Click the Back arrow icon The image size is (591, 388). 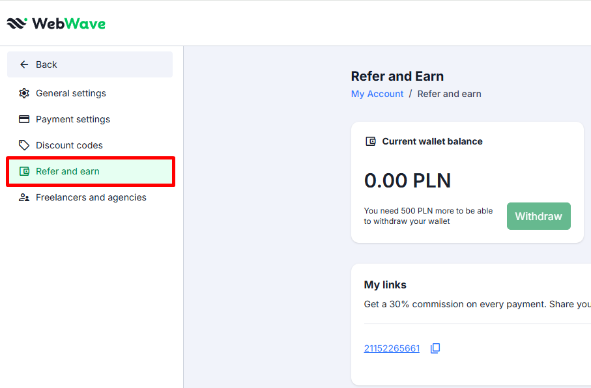point(24,64)
